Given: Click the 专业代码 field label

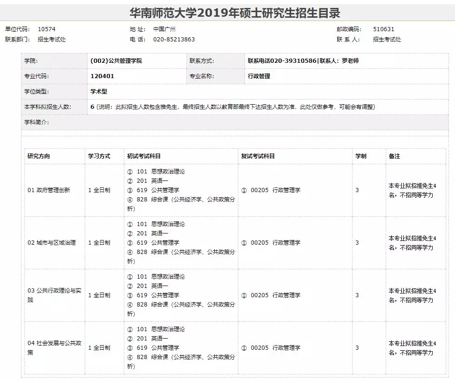Looking at the screenshot, I should [x=37, y=76].
